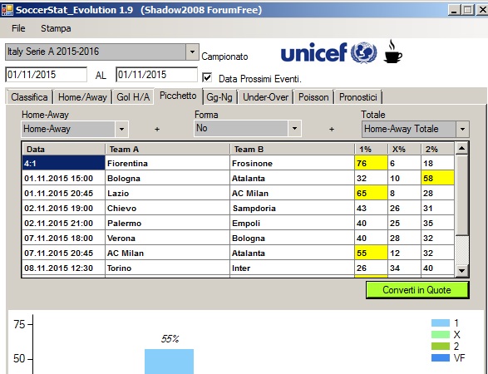Click the unicef logo
488x374 pixels.
click(x=328, y=52)
